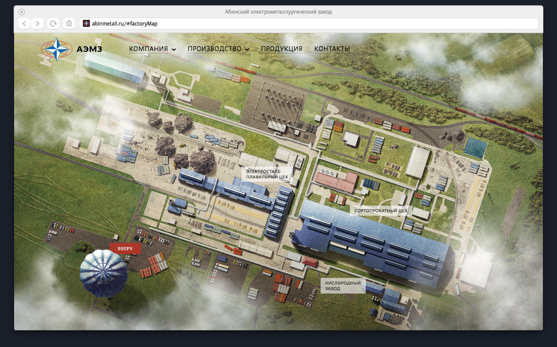Click the browser forward arrow button
This screenshot has height=347, width=557.
point(37,23)
